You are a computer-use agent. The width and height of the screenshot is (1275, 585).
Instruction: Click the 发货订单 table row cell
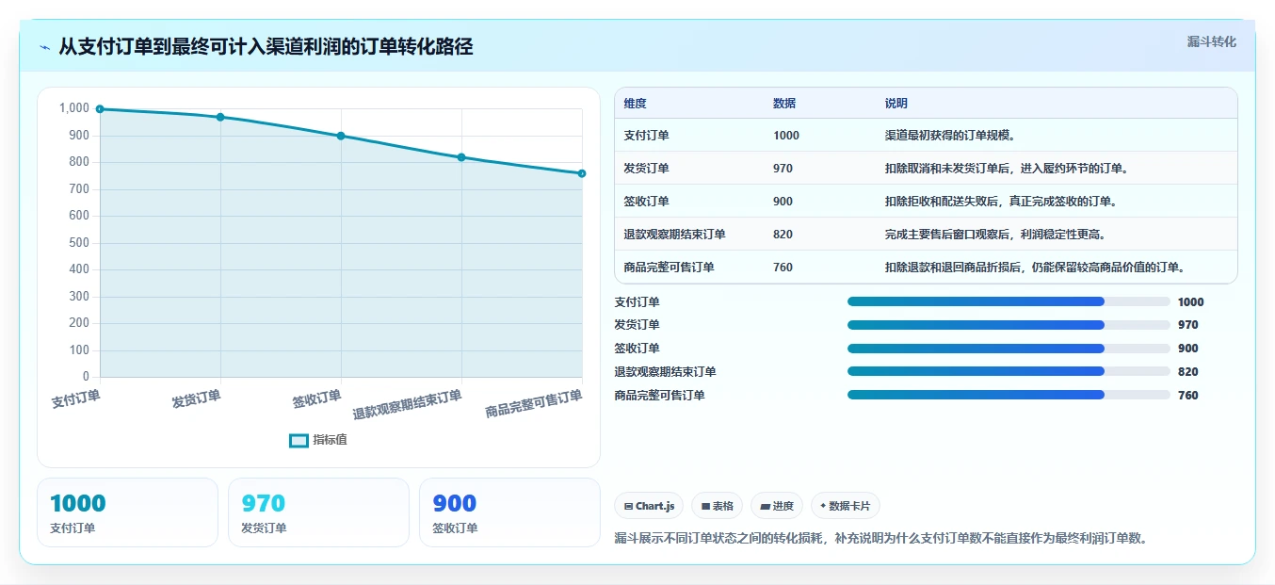click(x=646, y=169)
